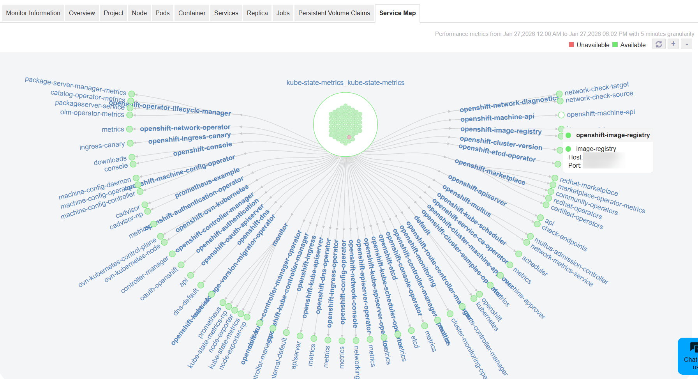Zoom out using the minus icon
The height and width of the screenshot is (379, 698).
tap(686, 44)
